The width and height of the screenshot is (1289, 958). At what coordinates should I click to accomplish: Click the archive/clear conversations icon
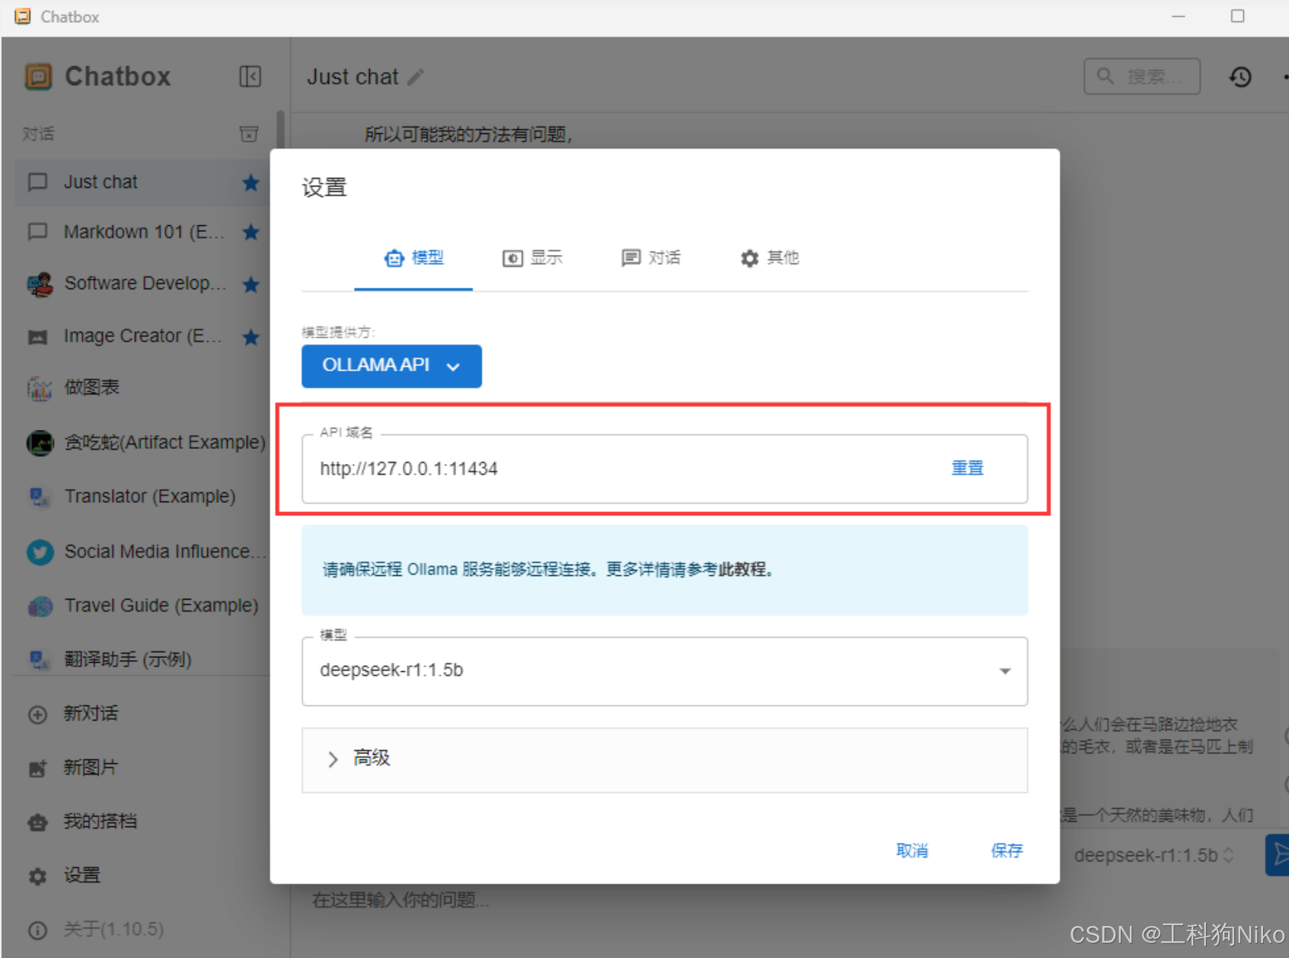point(249,134)
